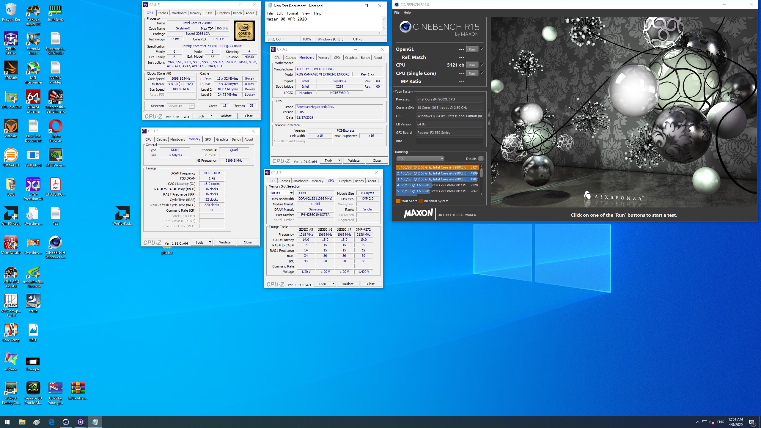Run the CPU Single Core test
761x428 pixels.
tap(472, 73)
